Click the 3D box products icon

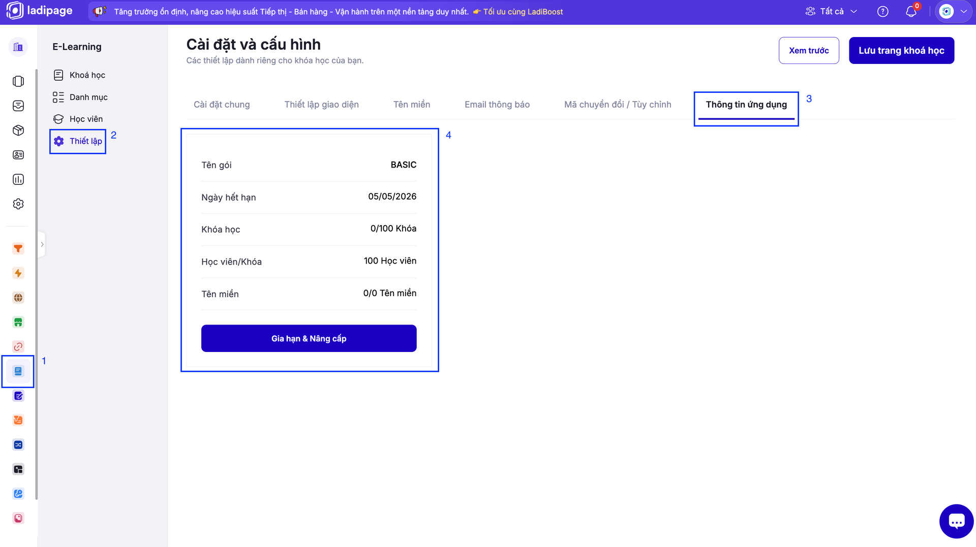click(18, 131)
